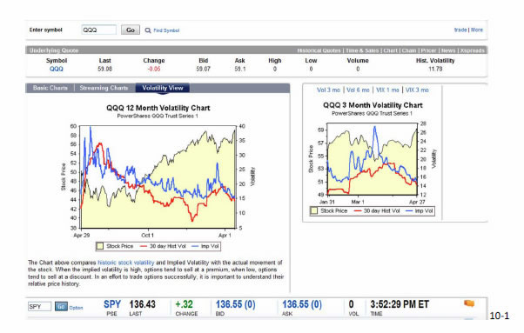Open the Time & Sales link
This screenshot has height=333, width=524.
click(362, 50)
